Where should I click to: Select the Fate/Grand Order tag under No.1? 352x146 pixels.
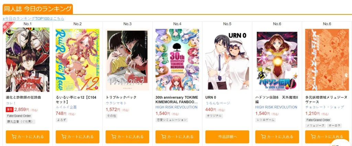point(19,116)
